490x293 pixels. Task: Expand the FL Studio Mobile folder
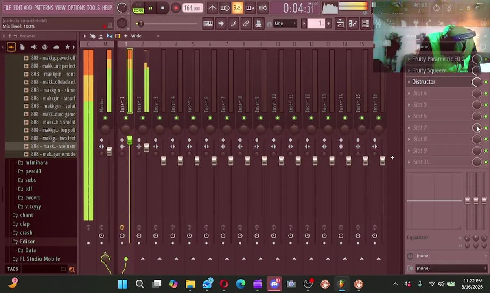[x=39, y=259]
